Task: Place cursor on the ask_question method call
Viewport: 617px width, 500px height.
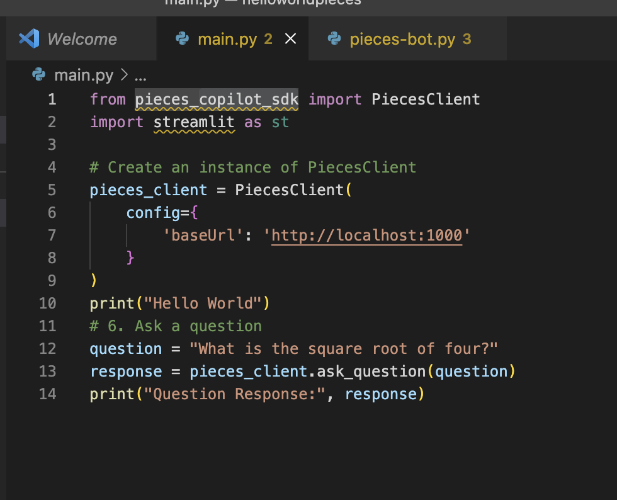Action: point(371,372)
